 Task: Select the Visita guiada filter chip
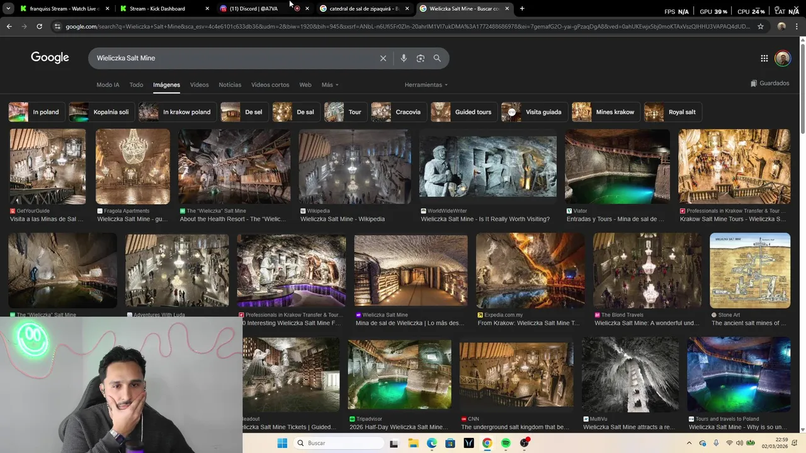click(534, 112)
